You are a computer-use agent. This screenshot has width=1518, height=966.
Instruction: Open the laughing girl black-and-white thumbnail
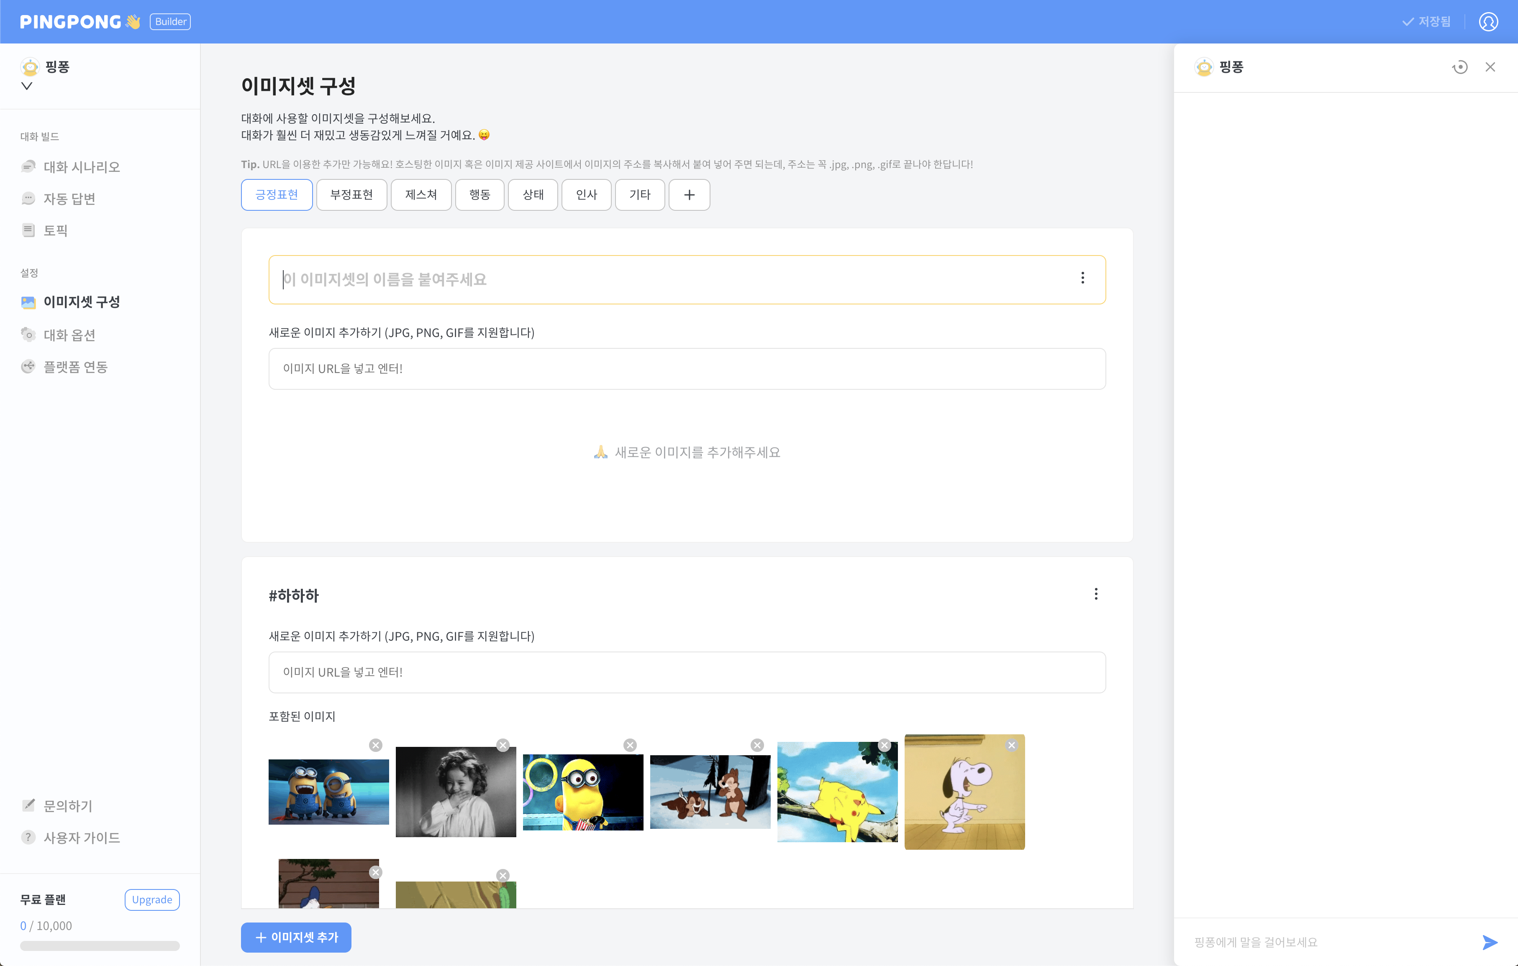[x=456, y=792]
